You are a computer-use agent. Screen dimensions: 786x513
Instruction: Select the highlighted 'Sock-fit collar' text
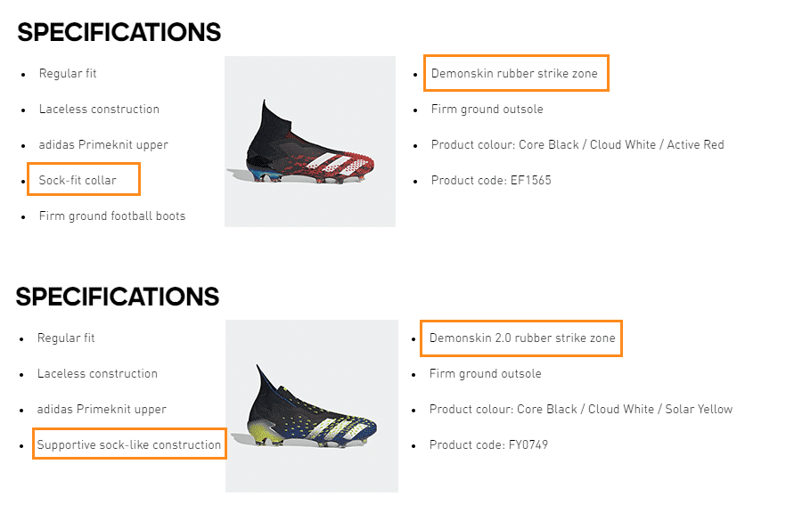pyautogui.click(x=78, y=180)
